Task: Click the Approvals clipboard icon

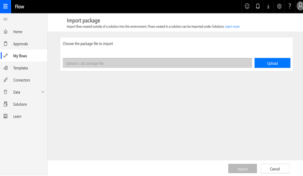Action: coord(6,44)
